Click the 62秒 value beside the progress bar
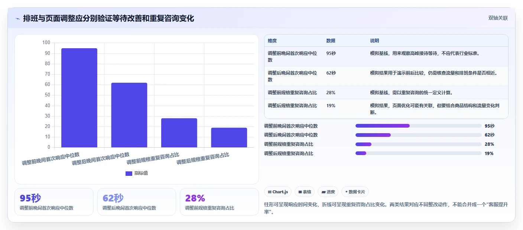523x230 pixels. [x=490, y=135]
